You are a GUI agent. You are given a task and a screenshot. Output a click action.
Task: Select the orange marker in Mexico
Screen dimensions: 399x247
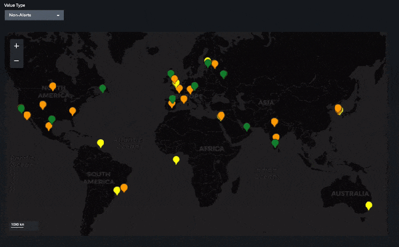tap(49, 126)
